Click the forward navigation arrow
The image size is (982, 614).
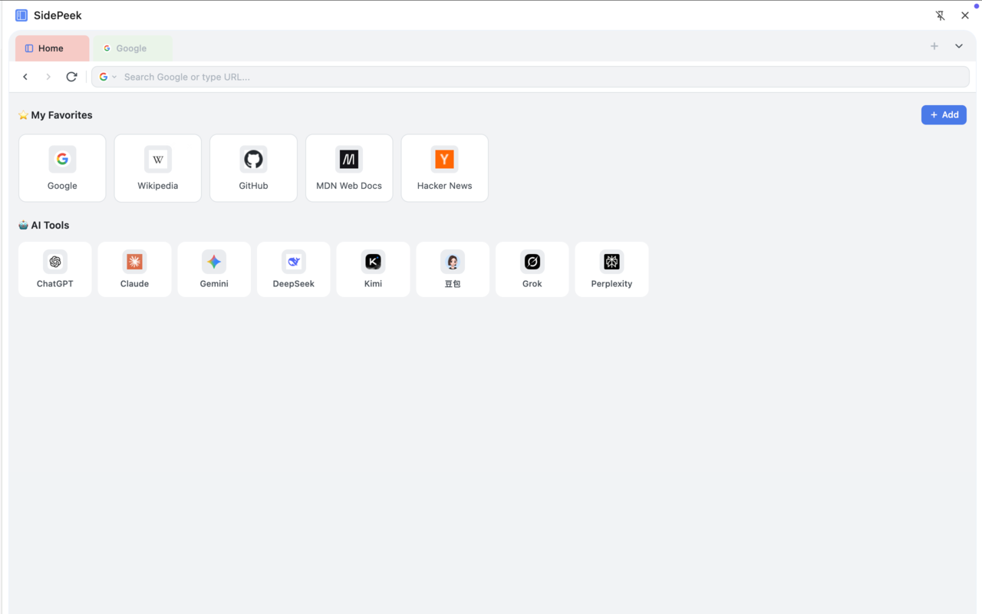(48, 77)
